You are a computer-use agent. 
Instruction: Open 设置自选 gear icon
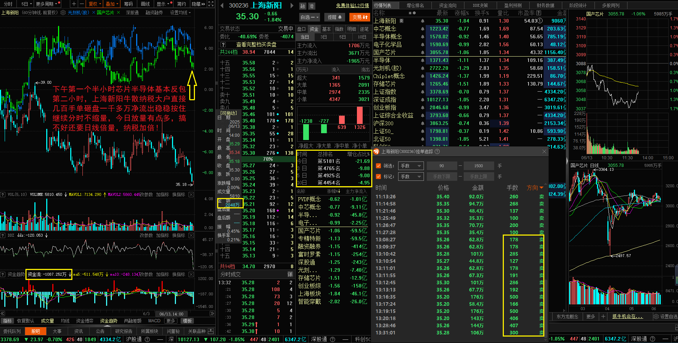coord(656,317)
